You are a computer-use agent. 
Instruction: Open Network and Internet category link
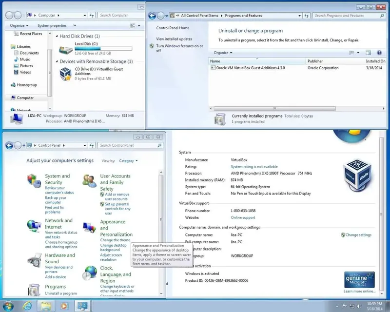pos(58,224)
